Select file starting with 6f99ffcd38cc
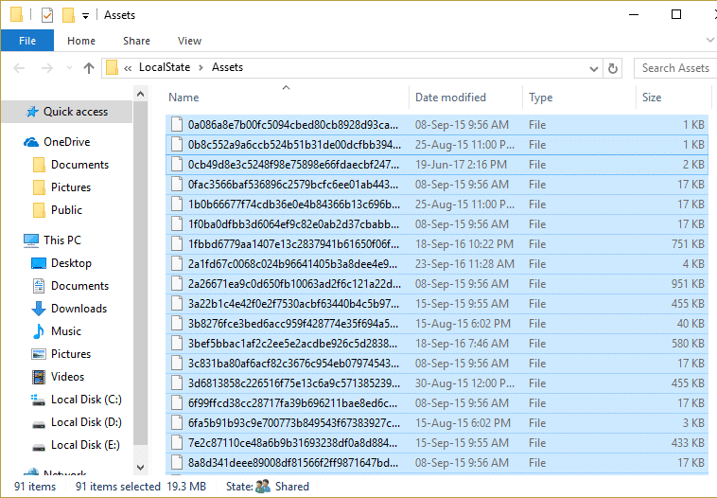 [x=437, y=403]
